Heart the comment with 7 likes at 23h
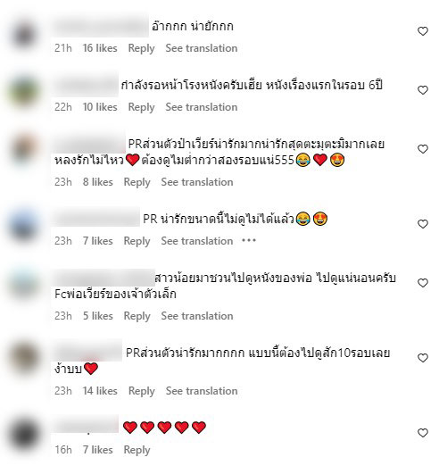Screen dimensions: 439x474 pyautogui.click(x=423, y=224)
